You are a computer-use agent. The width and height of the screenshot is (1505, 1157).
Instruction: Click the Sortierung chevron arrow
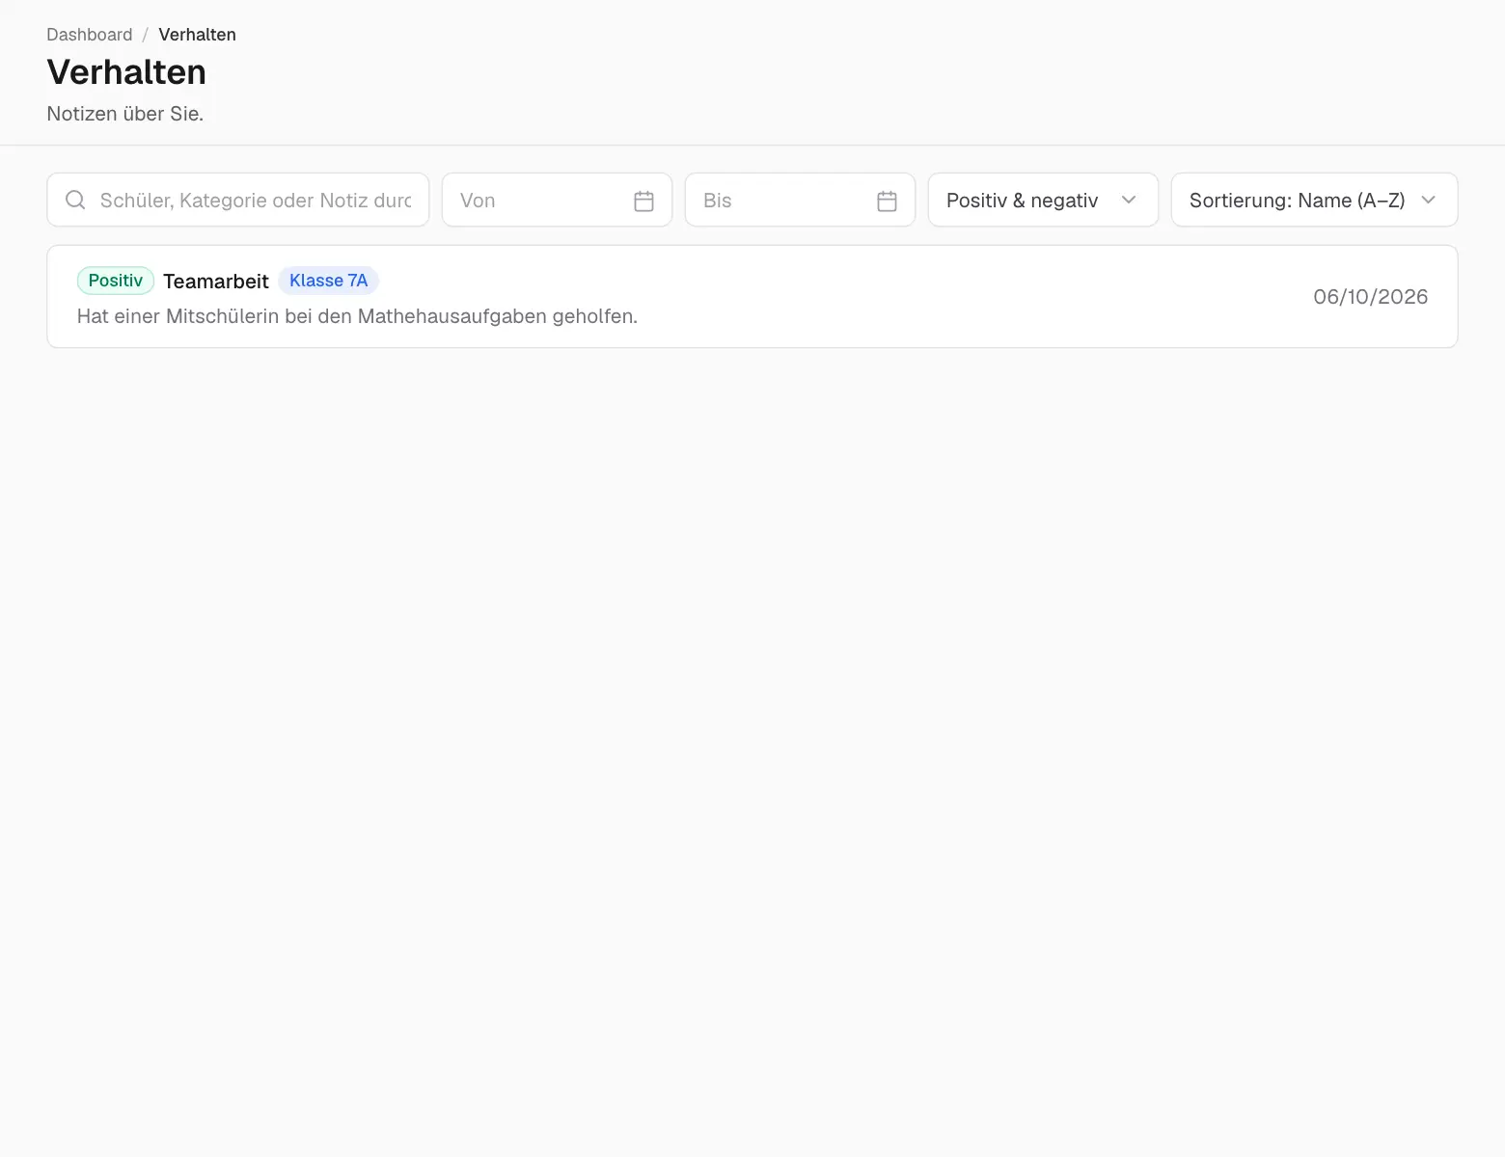point(1429,200)
